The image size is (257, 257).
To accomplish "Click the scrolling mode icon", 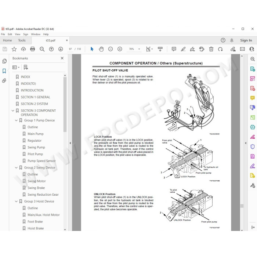I will pos(160,49).
